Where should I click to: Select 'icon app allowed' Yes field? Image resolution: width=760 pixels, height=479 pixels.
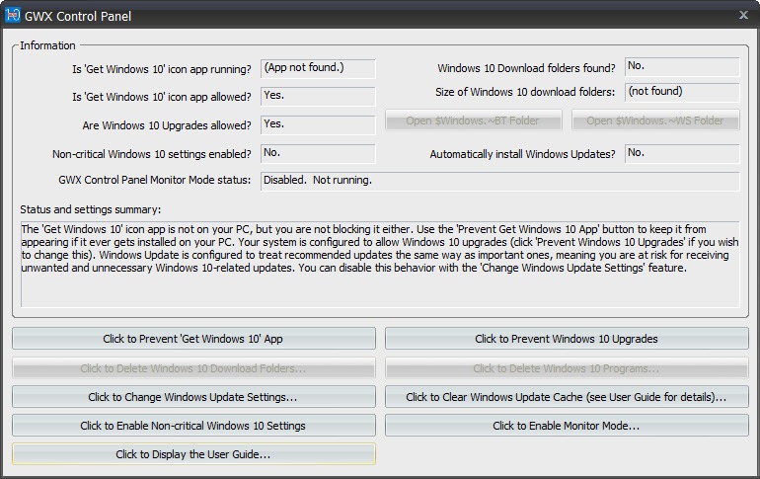[x=318, y=96]
